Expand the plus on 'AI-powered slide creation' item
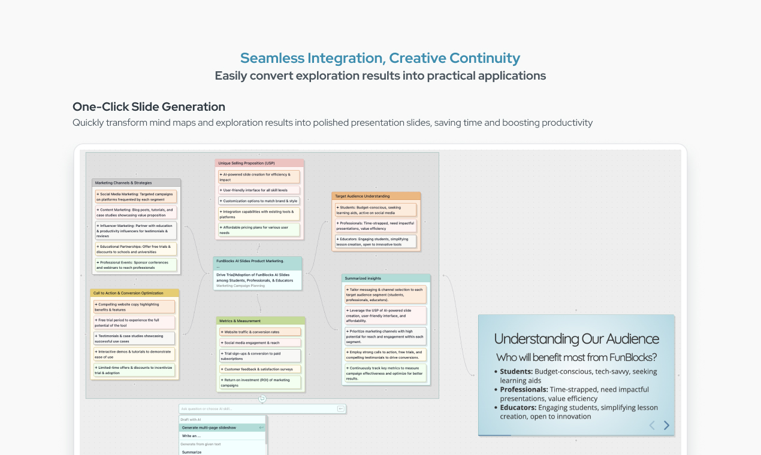The image size is (761, 455). point(221,174)
